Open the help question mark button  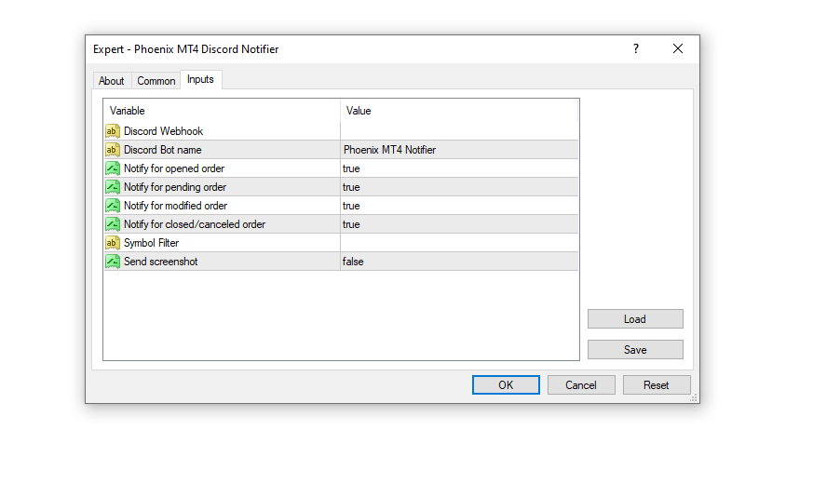coord(636,48)
